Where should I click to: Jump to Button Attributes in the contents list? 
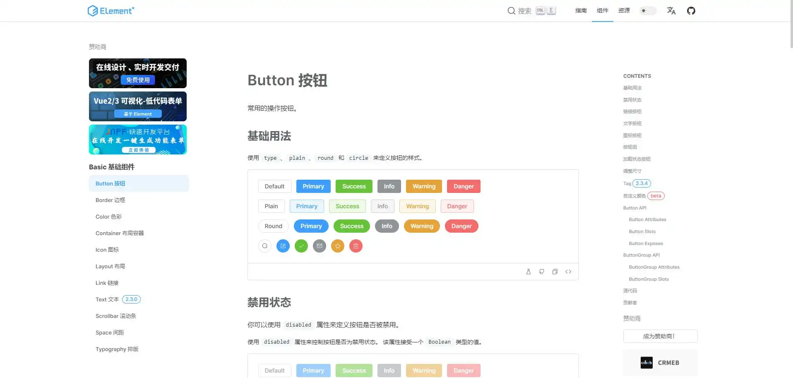click(647, 219)
